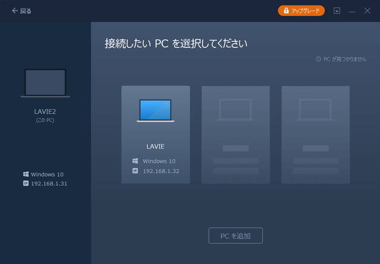Viewport: 380px width, 264px height.
Task: Click the blue LAVIE laptop icon
Action: tap(156, 111)
